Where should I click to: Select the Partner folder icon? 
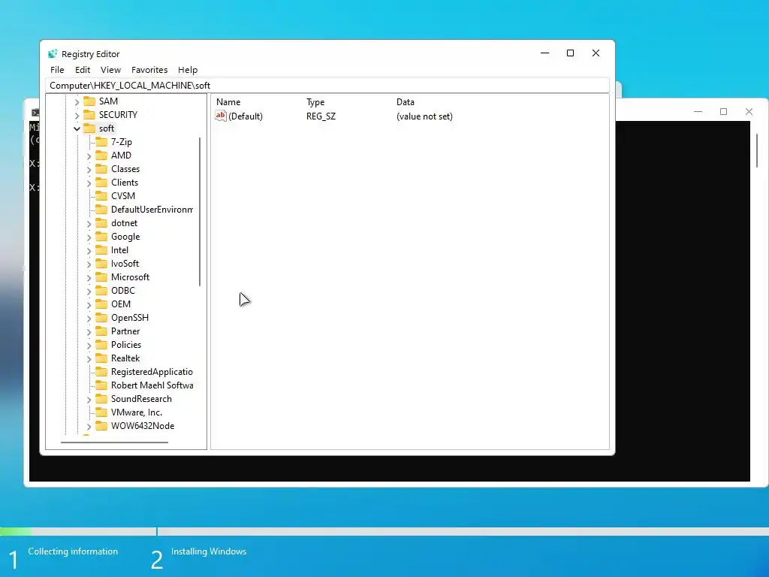click(101, 331)
